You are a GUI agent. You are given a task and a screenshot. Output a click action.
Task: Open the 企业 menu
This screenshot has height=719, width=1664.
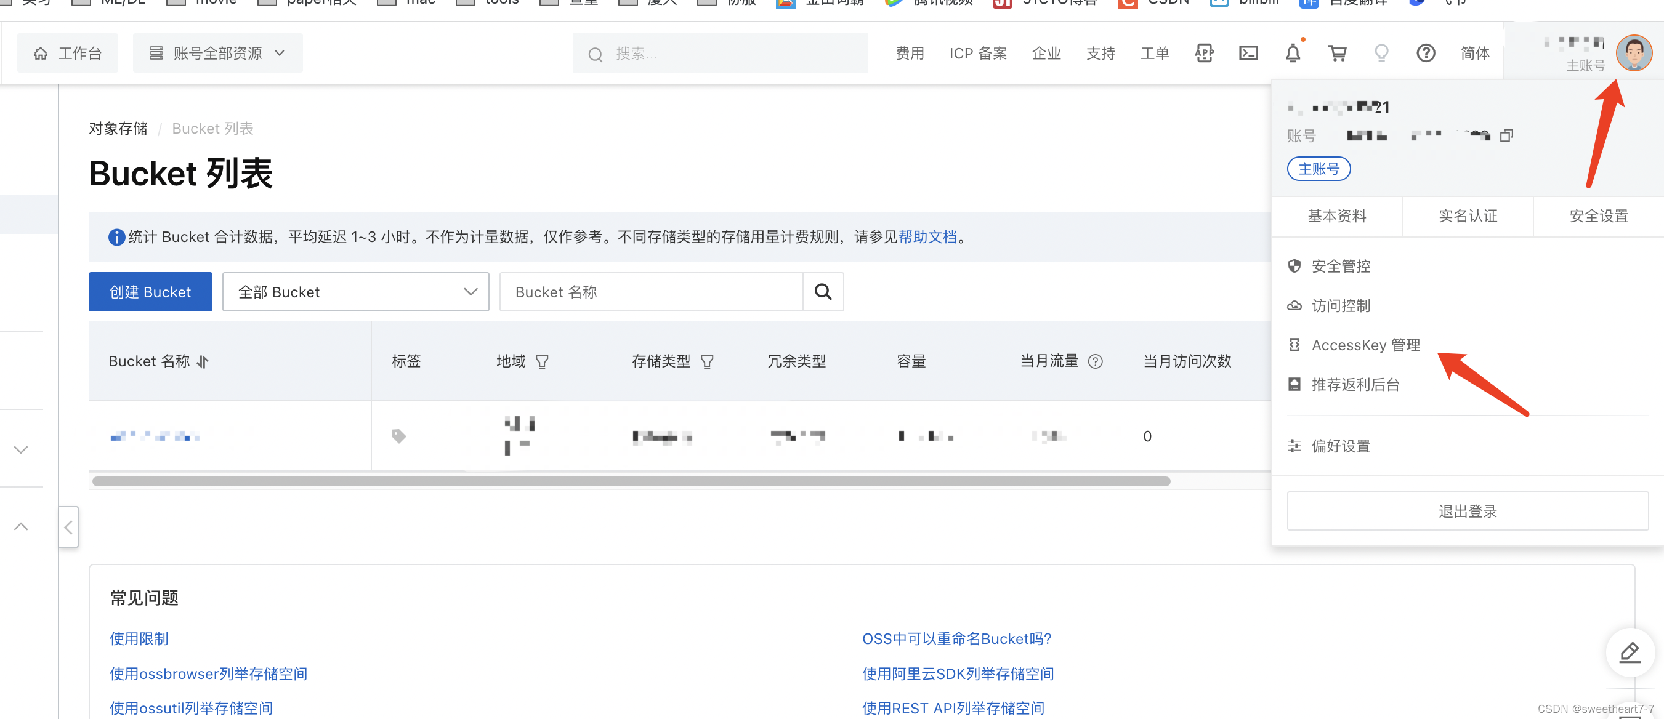pos(1046,54)
